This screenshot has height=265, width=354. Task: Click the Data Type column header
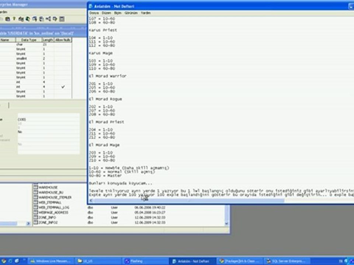(29, 40)
